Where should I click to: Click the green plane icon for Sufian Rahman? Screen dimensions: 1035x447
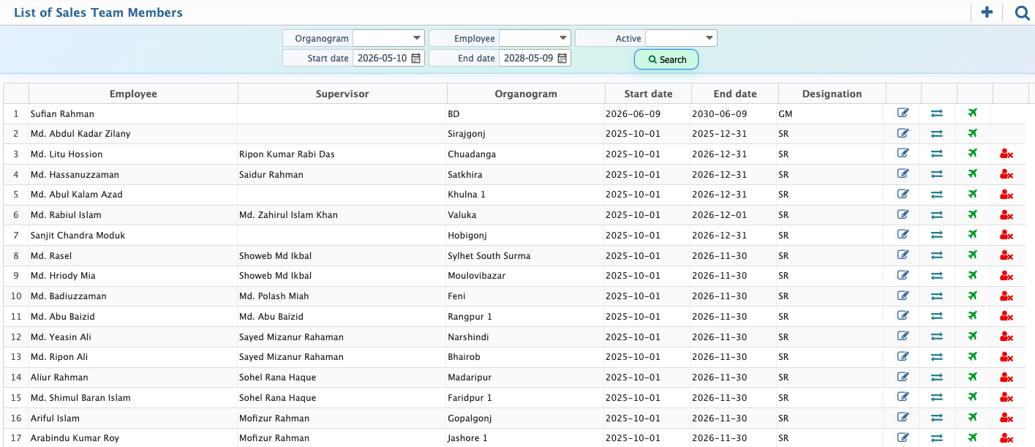click(x=972, y=113)
